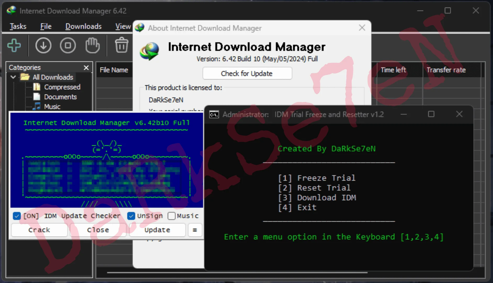The image size is (493, 283).
Task: Click the Delete trash can icon
Action: coord(122,45)
